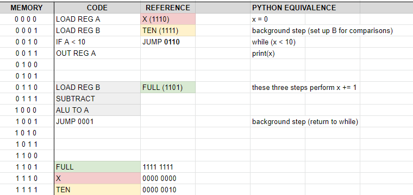Image resolution: width=413 pixels, height=195 pixels.
Task: Click memory address cell 0 0 1 1
Action: (27, 53)
